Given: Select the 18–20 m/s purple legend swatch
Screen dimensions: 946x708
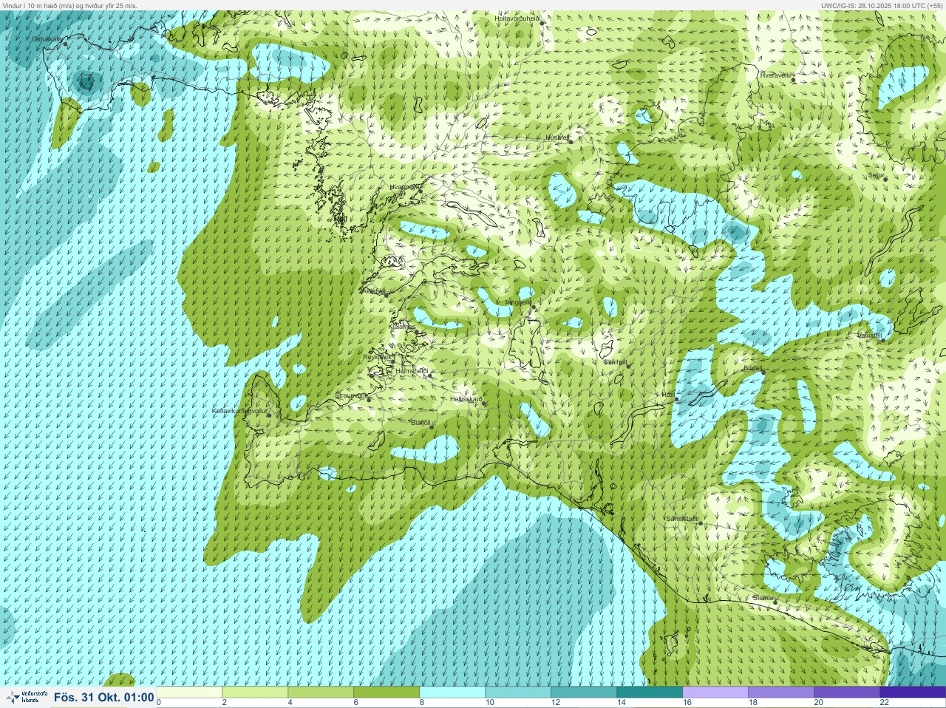Looking at the screenshot, I should pos(781,692).
